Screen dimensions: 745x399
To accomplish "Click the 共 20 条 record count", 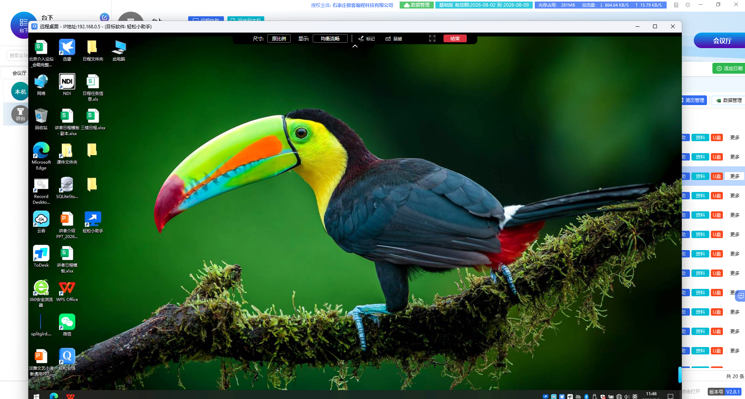I will click(735, 376).
